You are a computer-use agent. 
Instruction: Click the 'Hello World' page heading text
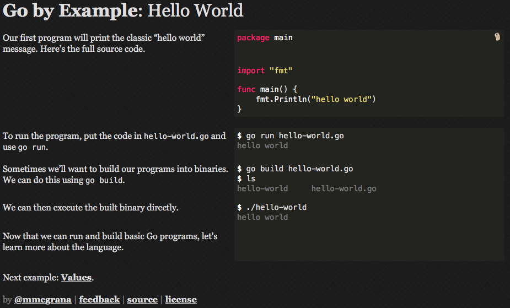tap(196, 10)
